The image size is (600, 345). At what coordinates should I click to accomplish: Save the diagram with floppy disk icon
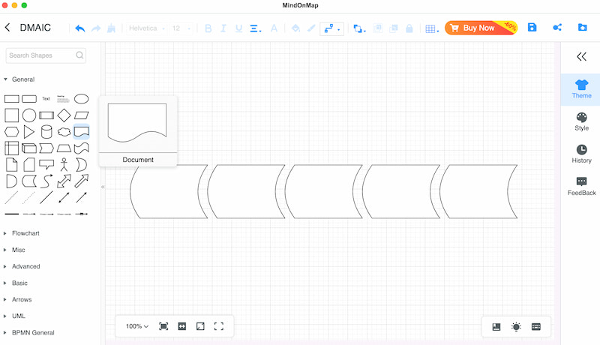pos(532,28)
